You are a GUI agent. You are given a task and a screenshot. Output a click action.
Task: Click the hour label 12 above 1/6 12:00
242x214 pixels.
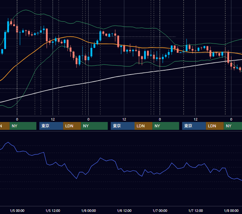coord(124,119)
